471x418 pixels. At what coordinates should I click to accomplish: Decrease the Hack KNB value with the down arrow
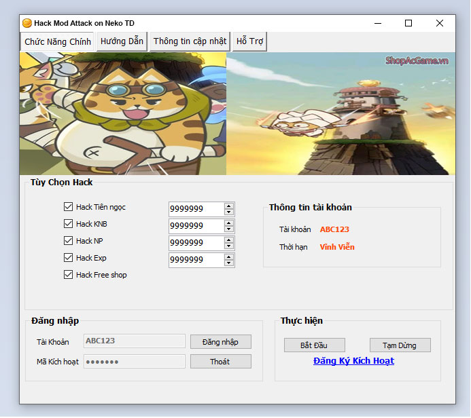pos(229,229)
